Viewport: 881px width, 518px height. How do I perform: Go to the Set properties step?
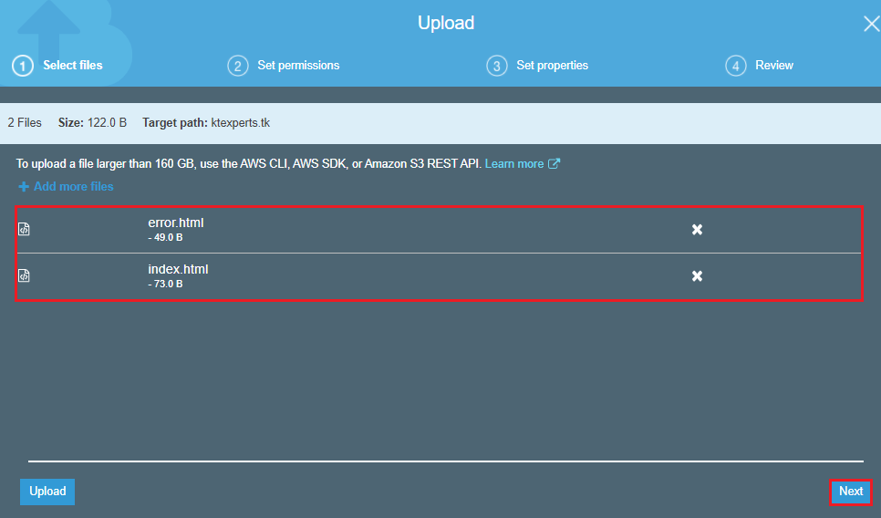coord(553,65)
